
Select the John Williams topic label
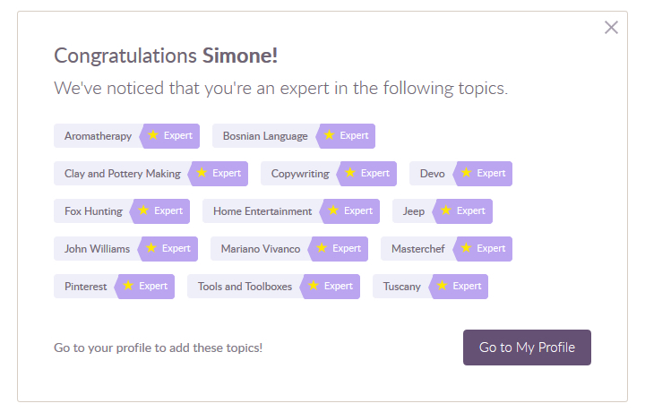(97, 249)
